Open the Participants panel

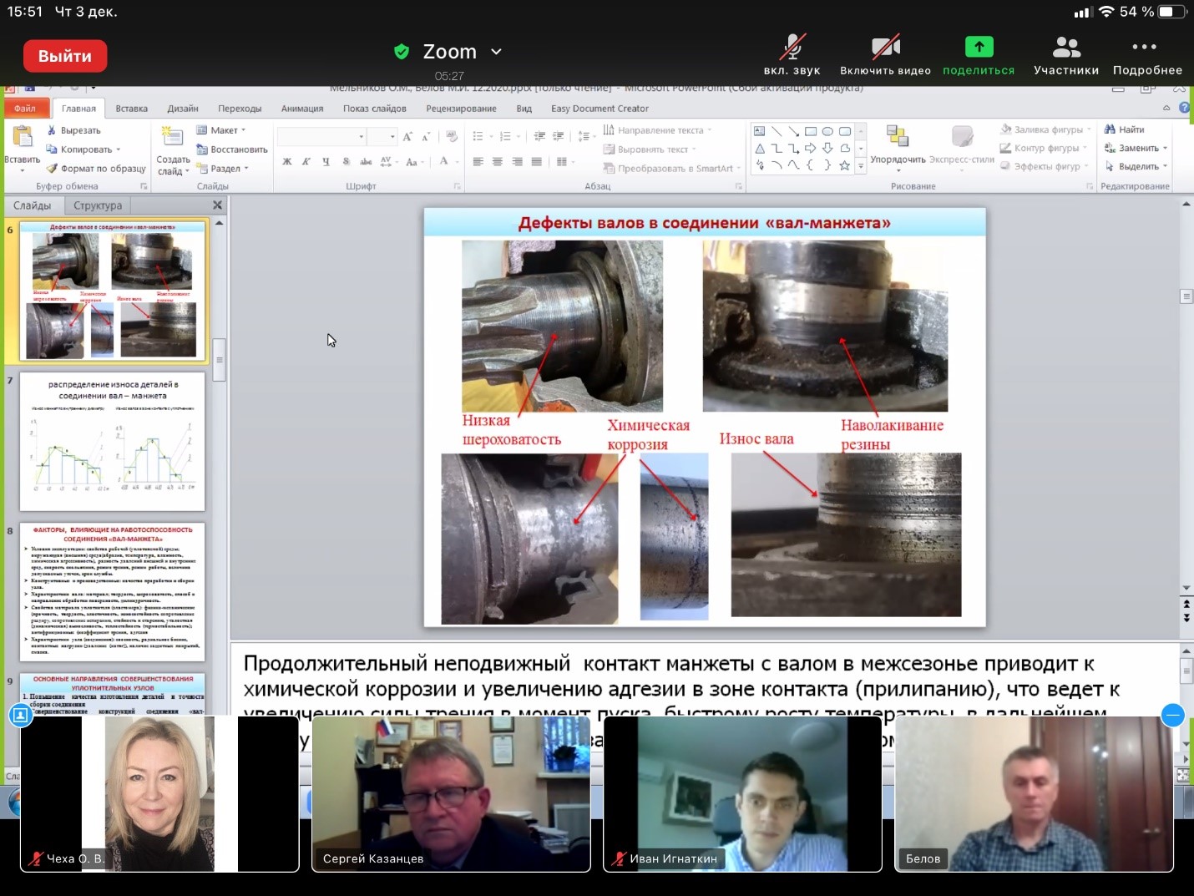pyautogui.click(x=1066, y=48)
